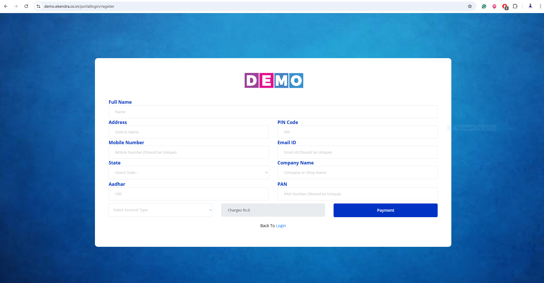Click the Mobile Number field
The height and width of the screenshot is (283, 544).
(x=188, y=152)
